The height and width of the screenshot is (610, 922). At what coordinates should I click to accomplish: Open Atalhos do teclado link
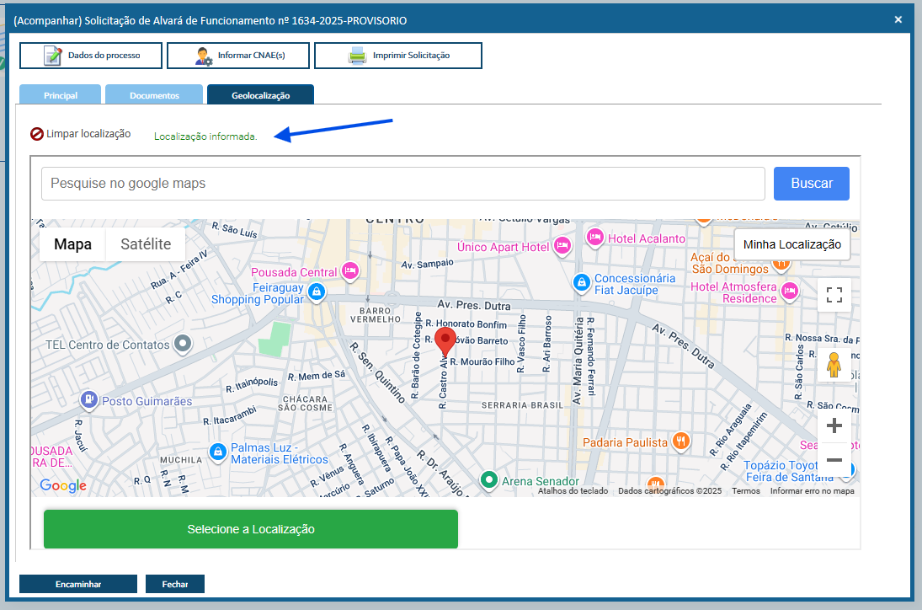(x=573, y=490)
